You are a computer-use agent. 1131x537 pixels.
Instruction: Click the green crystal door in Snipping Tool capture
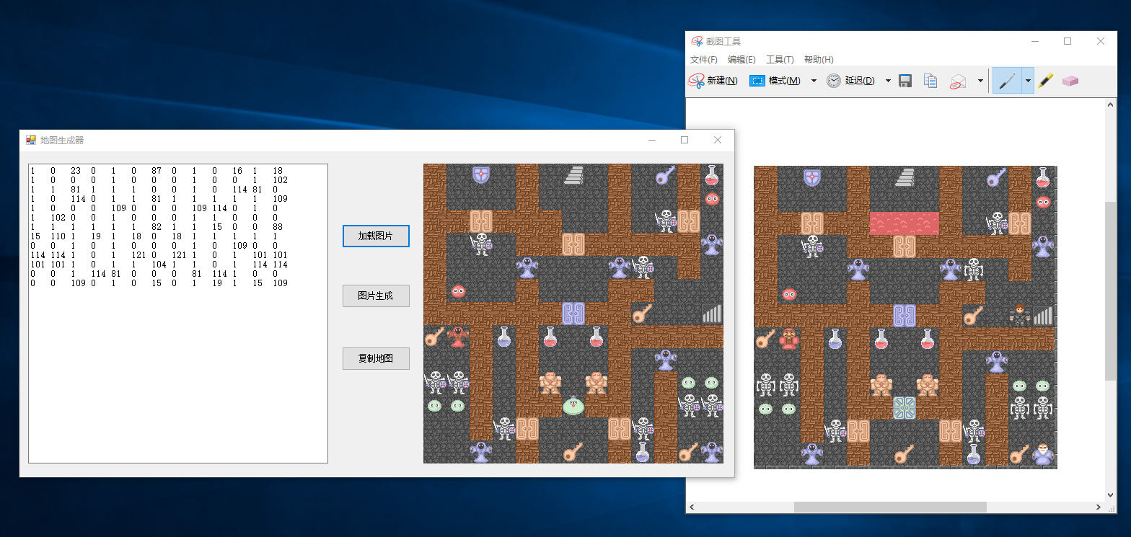pos(905,407)
